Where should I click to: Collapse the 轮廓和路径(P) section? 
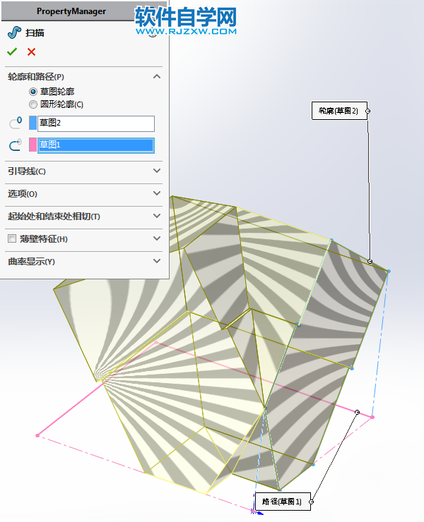(x=157, y=77)
